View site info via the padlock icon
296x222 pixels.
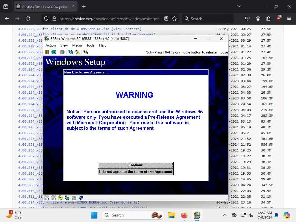point(54,18)
